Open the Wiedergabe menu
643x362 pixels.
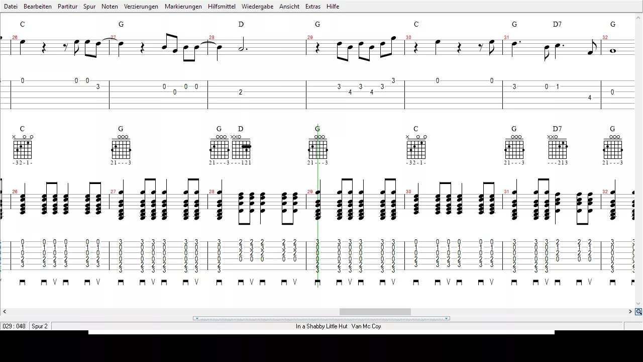click(257, 7)
